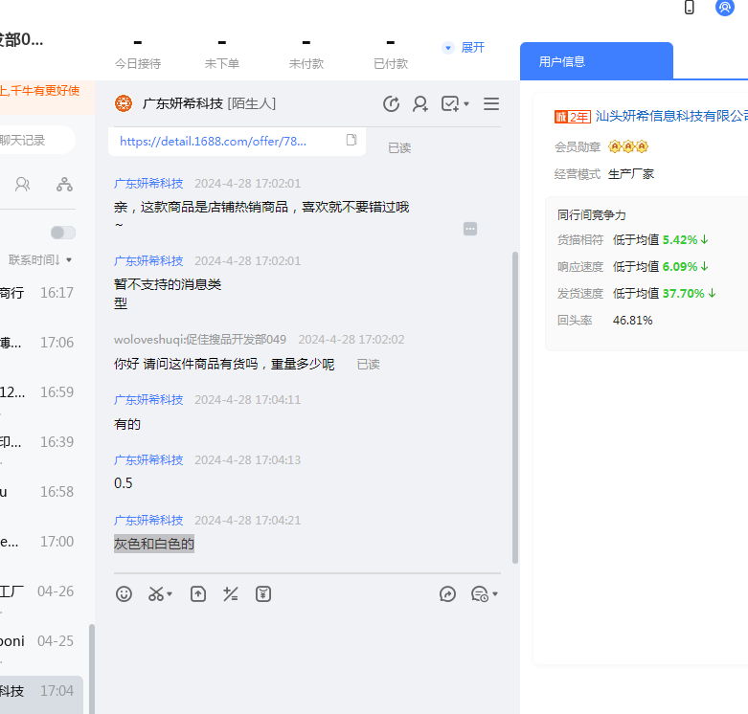The image size is (748, 714).
Task: Click the scissors screenshot tool icon
Action: tap(155, 594)
